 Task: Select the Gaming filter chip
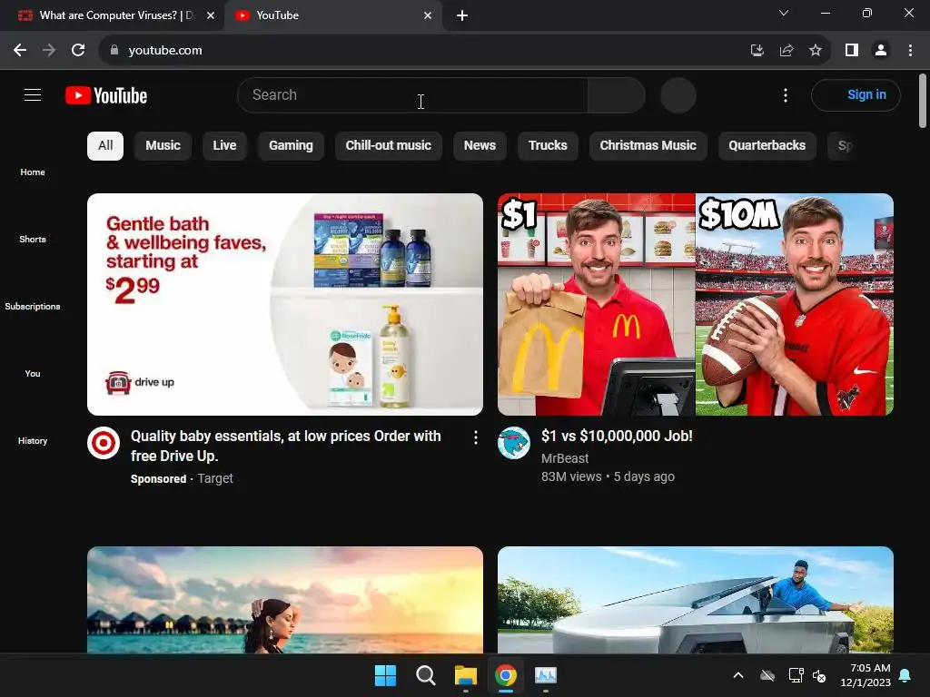[291, 146]
